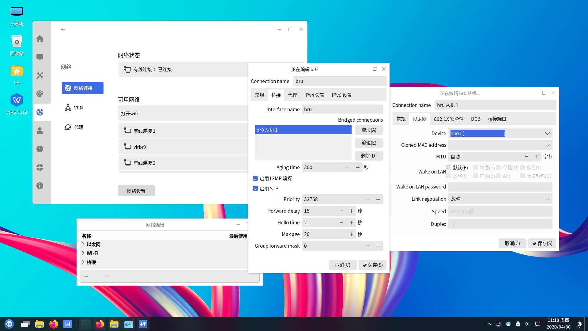588x331 pixels.
Task: Increase Aging time with the plus stepper
Action: (358, 167)
